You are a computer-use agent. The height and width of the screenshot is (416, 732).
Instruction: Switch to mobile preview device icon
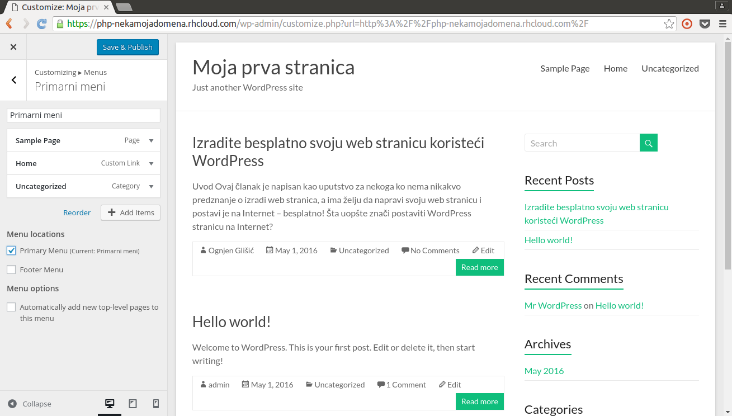coord(156,404)
